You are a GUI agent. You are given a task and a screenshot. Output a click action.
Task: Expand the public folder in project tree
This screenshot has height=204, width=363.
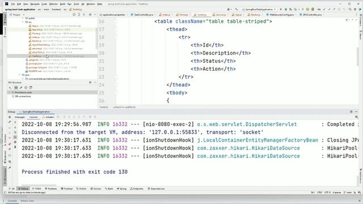pyautogui.click(x=23, y=18)
